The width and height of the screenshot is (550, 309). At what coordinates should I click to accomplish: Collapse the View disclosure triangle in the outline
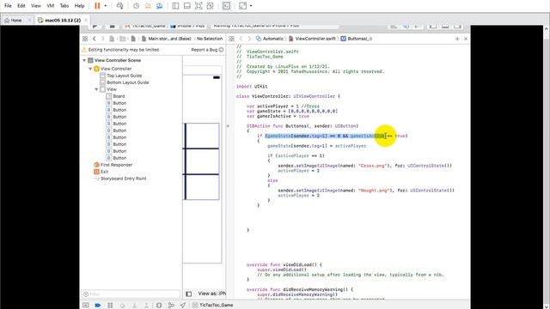coord(96,89)
